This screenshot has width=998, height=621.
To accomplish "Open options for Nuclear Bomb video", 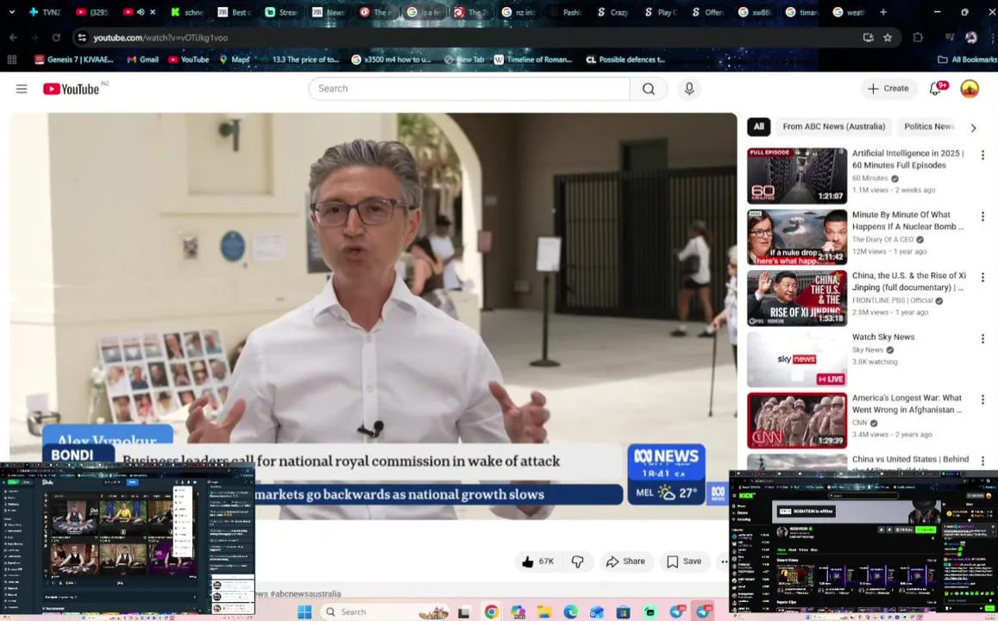I will [982, 216].
